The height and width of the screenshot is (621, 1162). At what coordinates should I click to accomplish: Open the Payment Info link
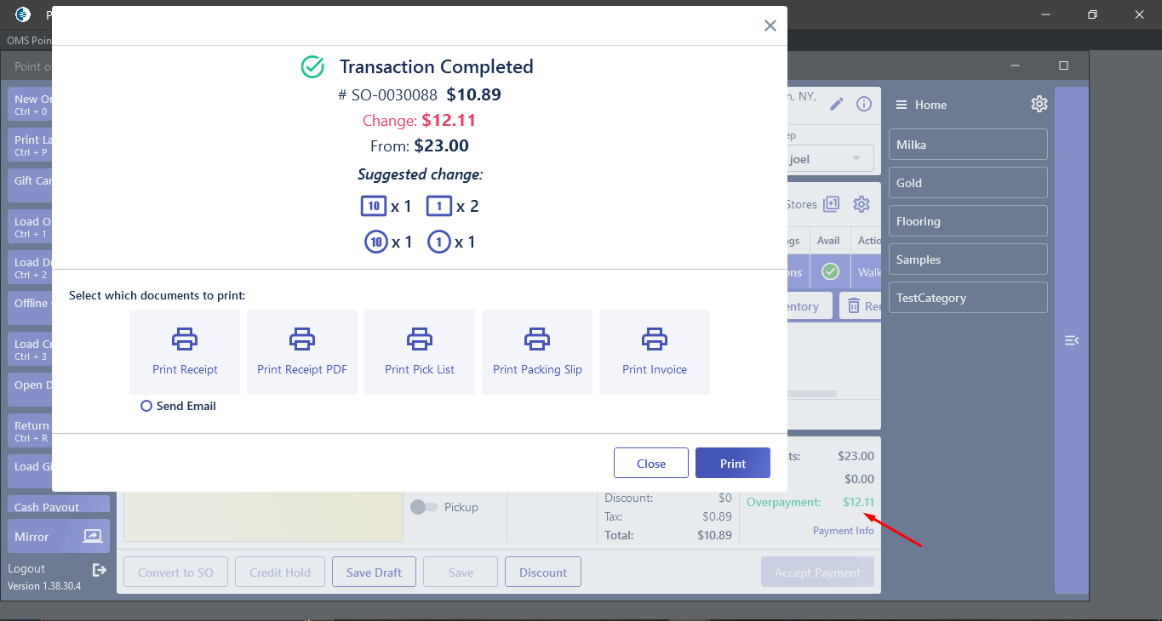(844, 531)
